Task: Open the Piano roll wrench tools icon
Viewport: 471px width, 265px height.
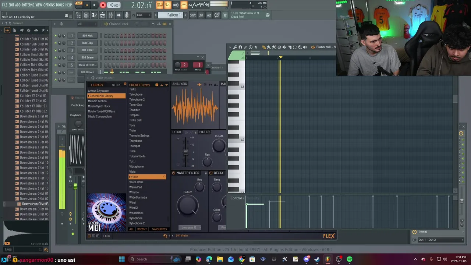Action: coord(235,47)
